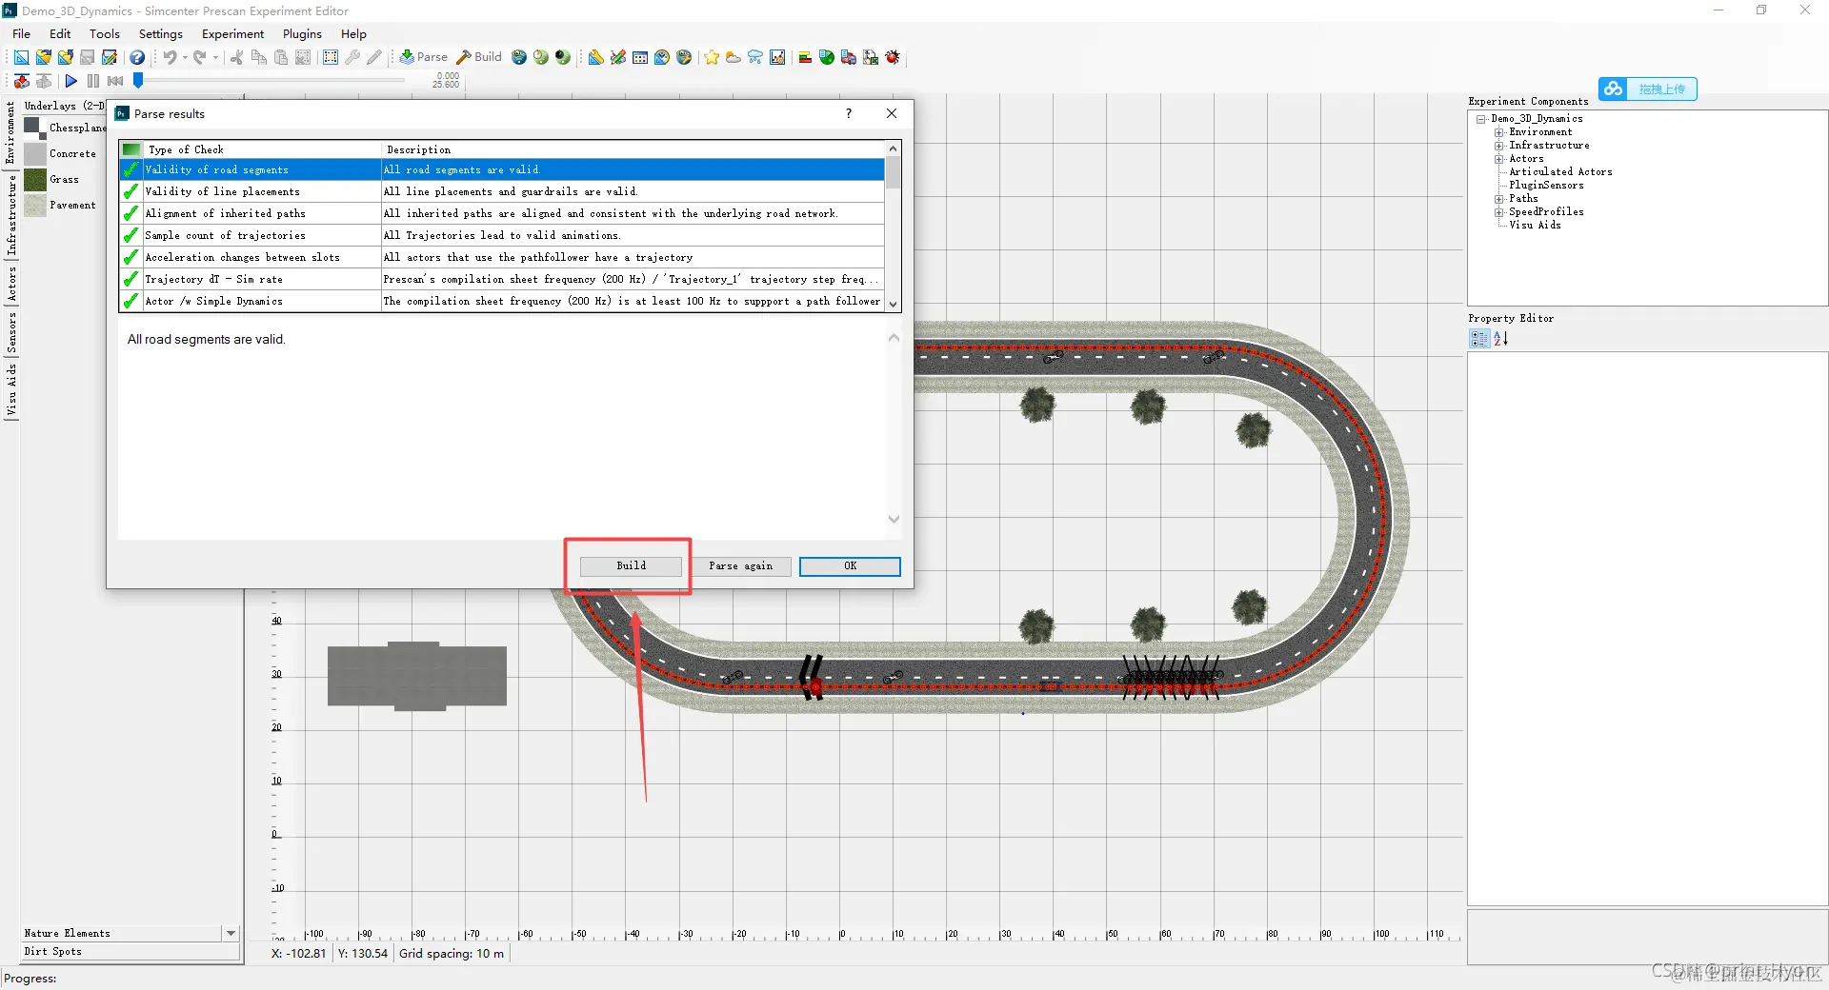Open the Experiment menu
Image resolution: width=1829 pixels, height=990 pixels.
click(x=232, y=33)
